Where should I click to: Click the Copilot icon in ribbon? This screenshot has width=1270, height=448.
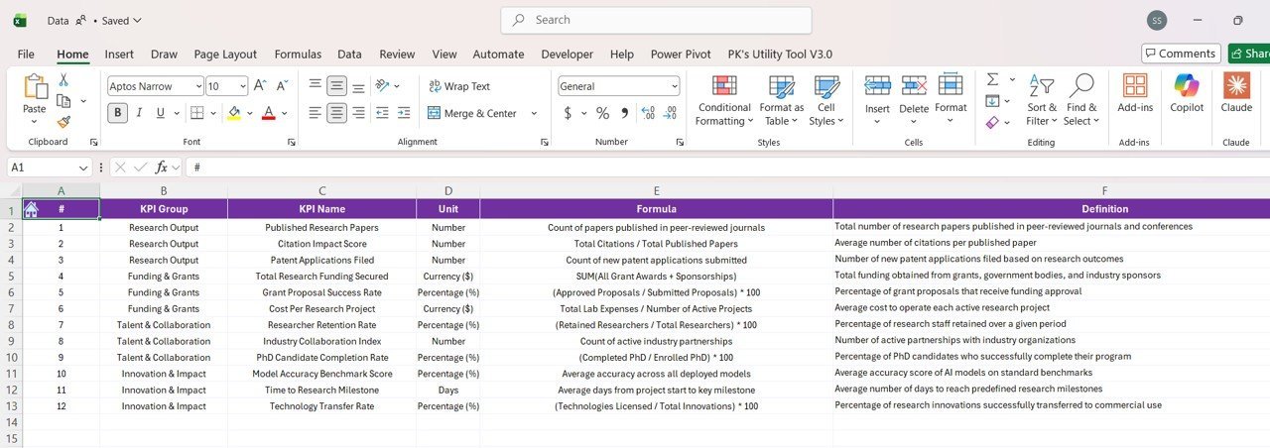pos(1187,93)
